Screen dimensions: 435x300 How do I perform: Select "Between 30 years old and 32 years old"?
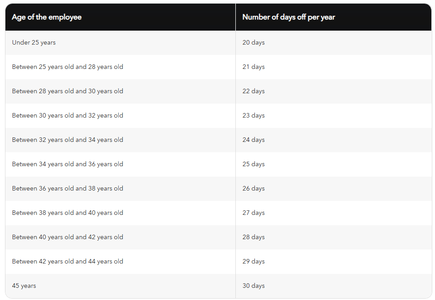[67, 115]
